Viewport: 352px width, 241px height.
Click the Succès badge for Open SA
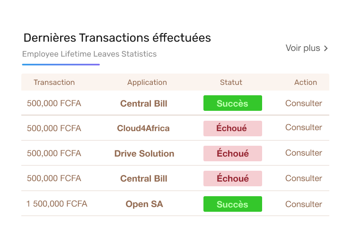pos(232,204)
